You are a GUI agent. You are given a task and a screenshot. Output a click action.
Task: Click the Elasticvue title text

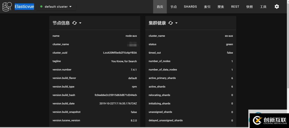(x=24, y=7)
